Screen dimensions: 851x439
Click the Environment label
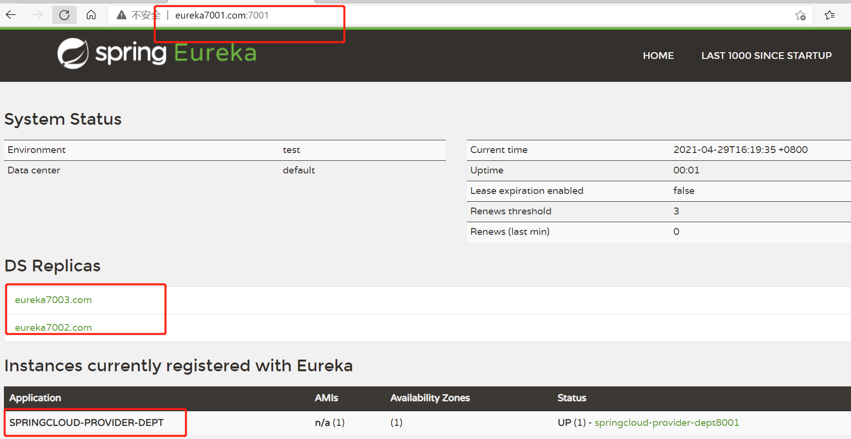coord(37,150)
